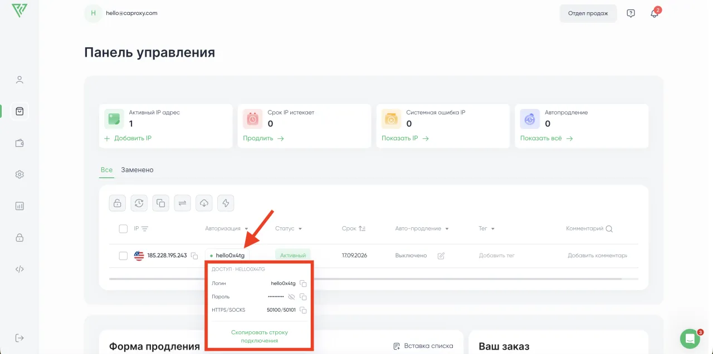Open the Тег column dropdown
The image size is (713, 354).
pos(492,229)
